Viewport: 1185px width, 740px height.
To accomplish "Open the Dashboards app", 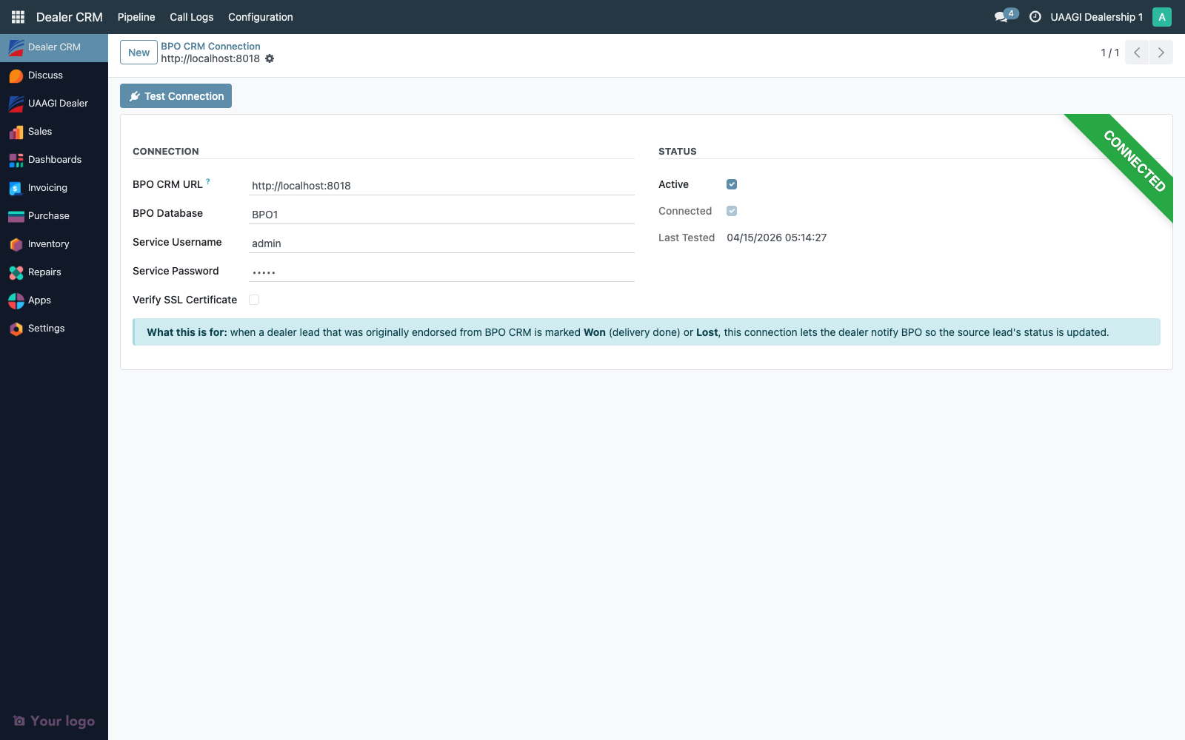I will (55, 159).
